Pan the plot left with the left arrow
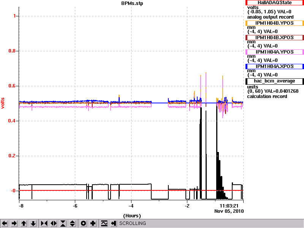304x228 pixels. pyautogui.click(x=5, y=223)
